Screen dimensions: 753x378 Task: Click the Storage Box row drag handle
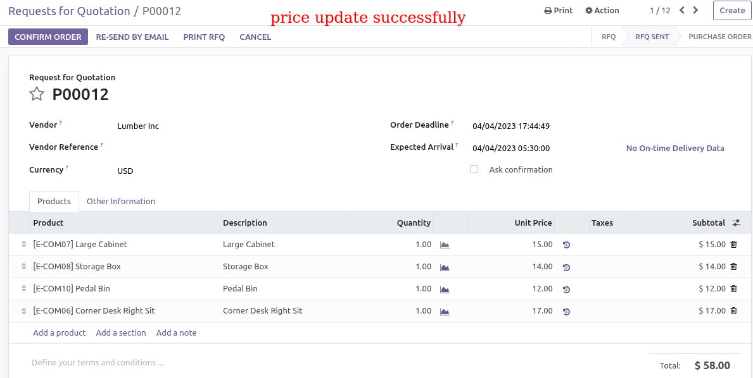(x=23, y=266)
